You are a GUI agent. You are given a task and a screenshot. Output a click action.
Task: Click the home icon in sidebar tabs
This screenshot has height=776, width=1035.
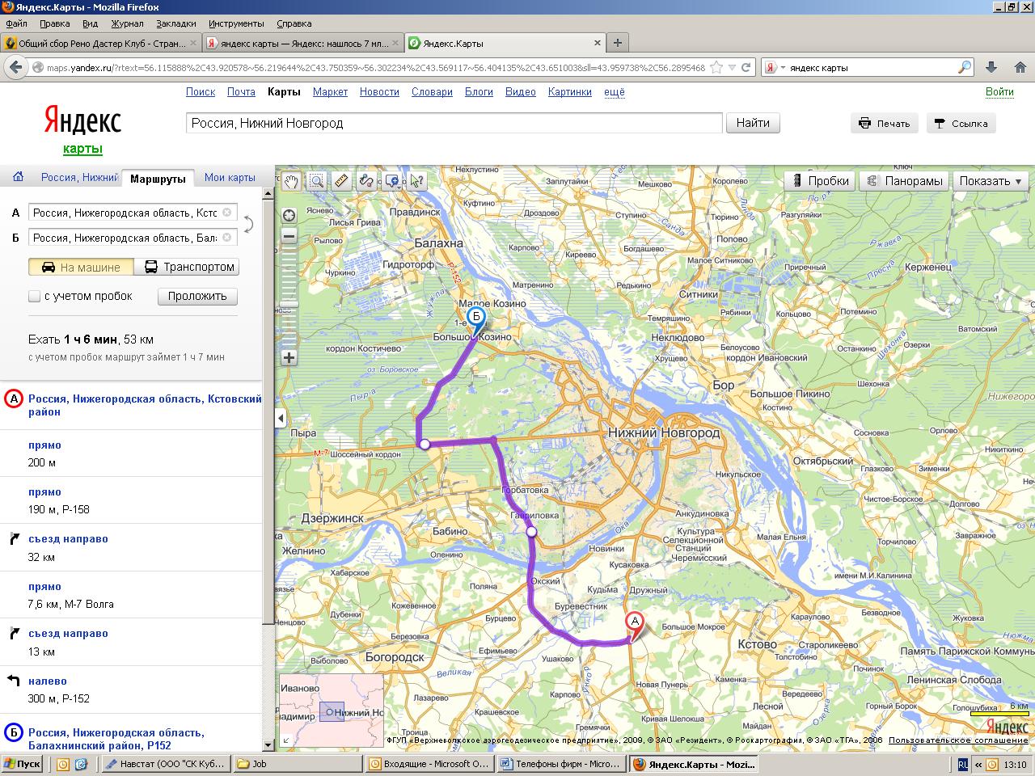(18, 177)
